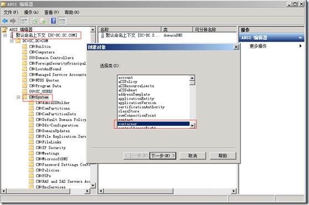Image resolution: width=309 pixels, height=205 pixels.
Task: Collapse the DC=SC,DC=COM node
Action: [12, 41]
